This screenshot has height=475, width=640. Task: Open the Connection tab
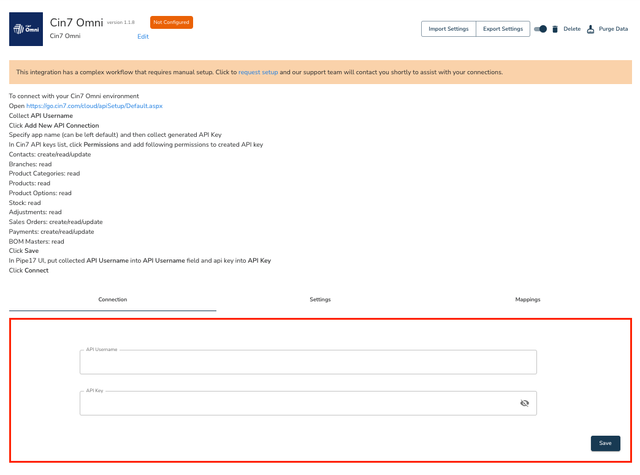[x=113, y=299]
